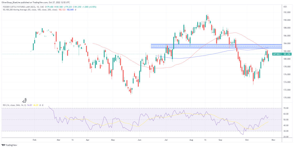Viewport: 294px width, 148px height.
Task: Open the 50,100,200 Moving Average legend
Action: [29, 9]
